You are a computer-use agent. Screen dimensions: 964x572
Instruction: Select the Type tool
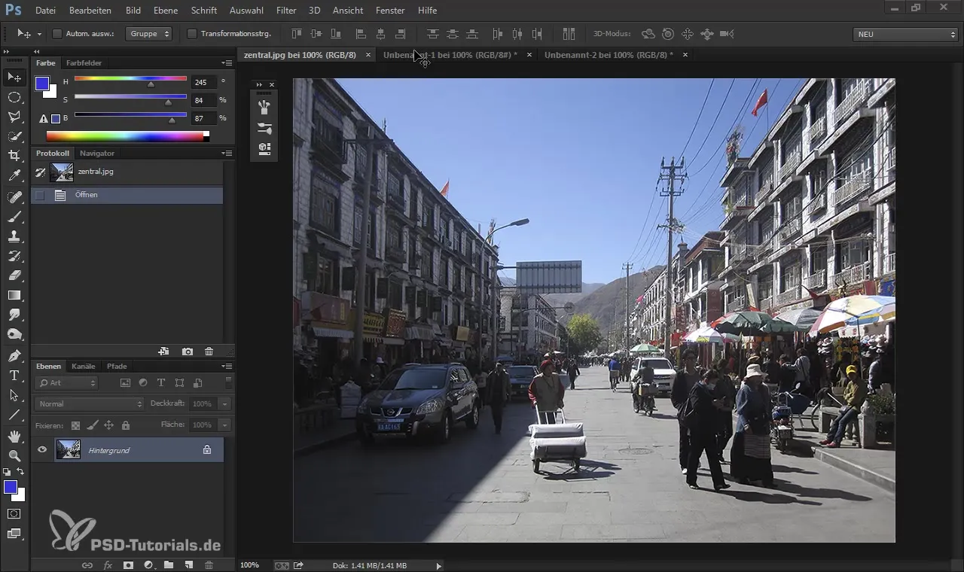14,376
